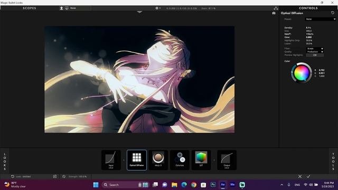
Task: Show hidden system tray icons
Action: [x=281, y=185]
